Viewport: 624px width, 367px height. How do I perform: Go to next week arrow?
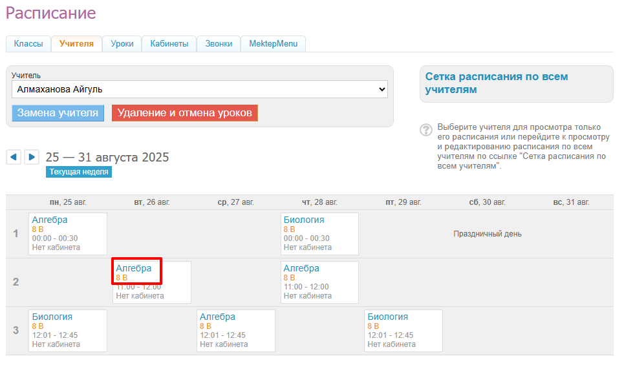click(32, 157)
